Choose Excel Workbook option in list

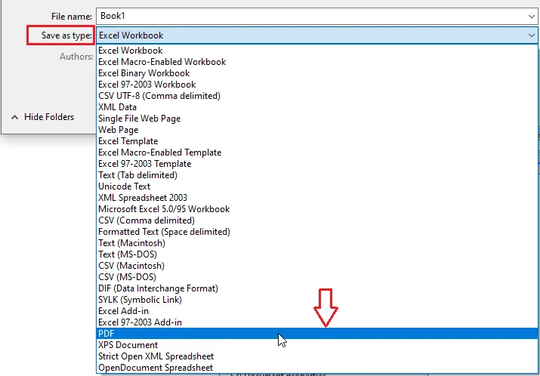click(317, 51)
